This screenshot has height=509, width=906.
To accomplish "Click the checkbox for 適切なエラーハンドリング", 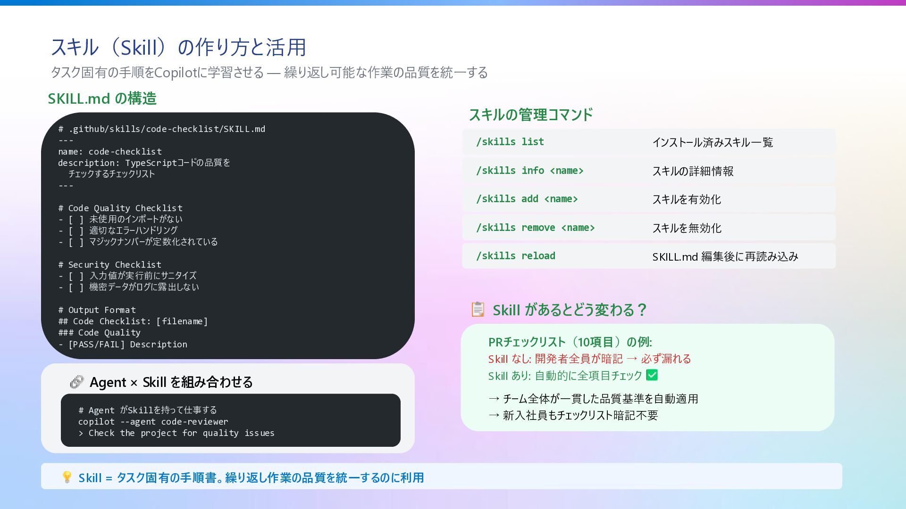I will [75, 231].
